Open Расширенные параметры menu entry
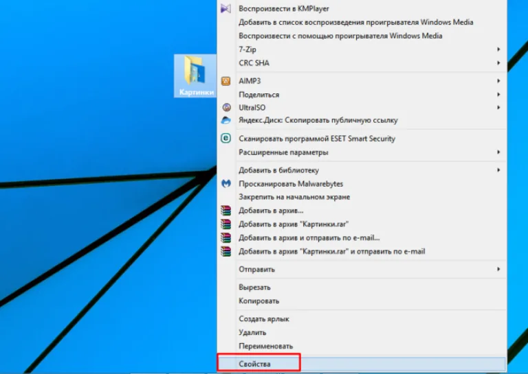The height and width of the screenshot is (374, 528). (362, 152)
